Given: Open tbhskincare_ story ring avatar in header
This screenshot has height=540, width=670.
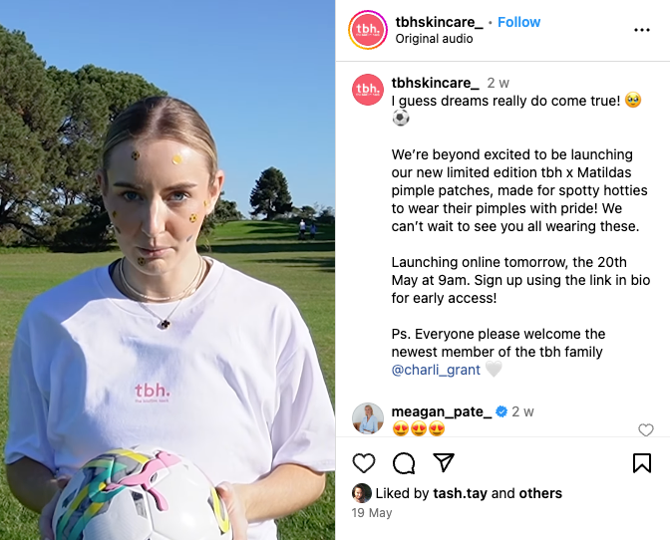Looking at the screenshot, I should [368, 30].
